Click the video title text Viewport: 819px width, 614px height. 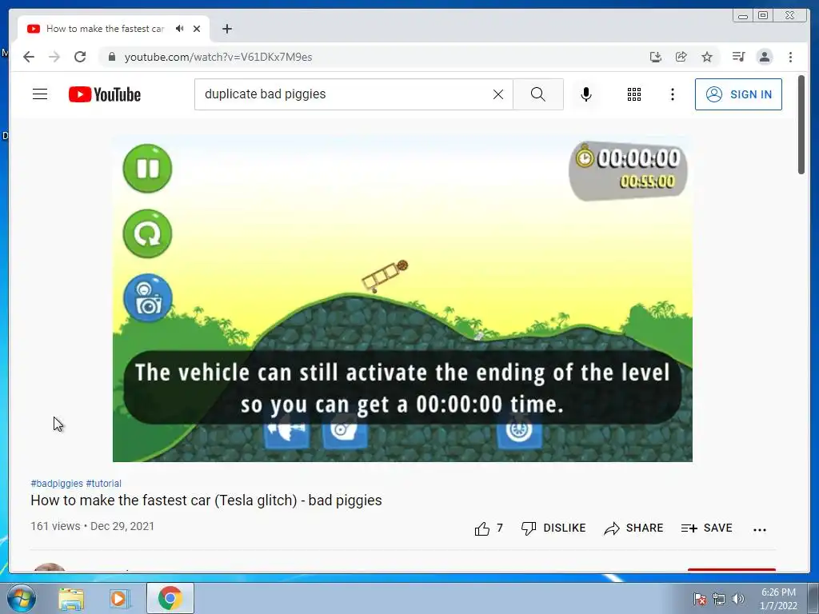click(x=206, y=500)
